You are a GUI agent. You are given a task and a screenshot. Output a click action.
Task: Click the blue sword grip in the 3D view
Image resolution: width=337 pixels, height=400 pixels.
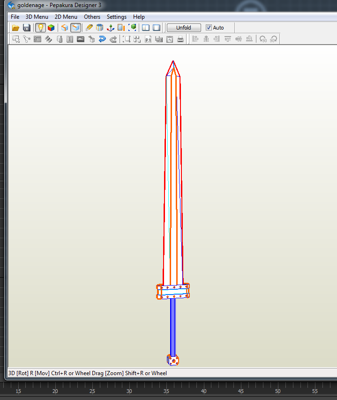point(173,327)
